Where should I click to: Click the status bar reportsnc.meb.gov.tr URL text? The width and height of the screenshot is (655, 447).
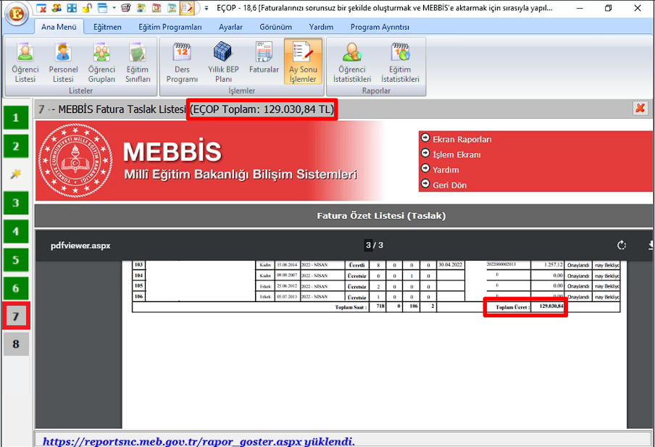coord(199,441)
